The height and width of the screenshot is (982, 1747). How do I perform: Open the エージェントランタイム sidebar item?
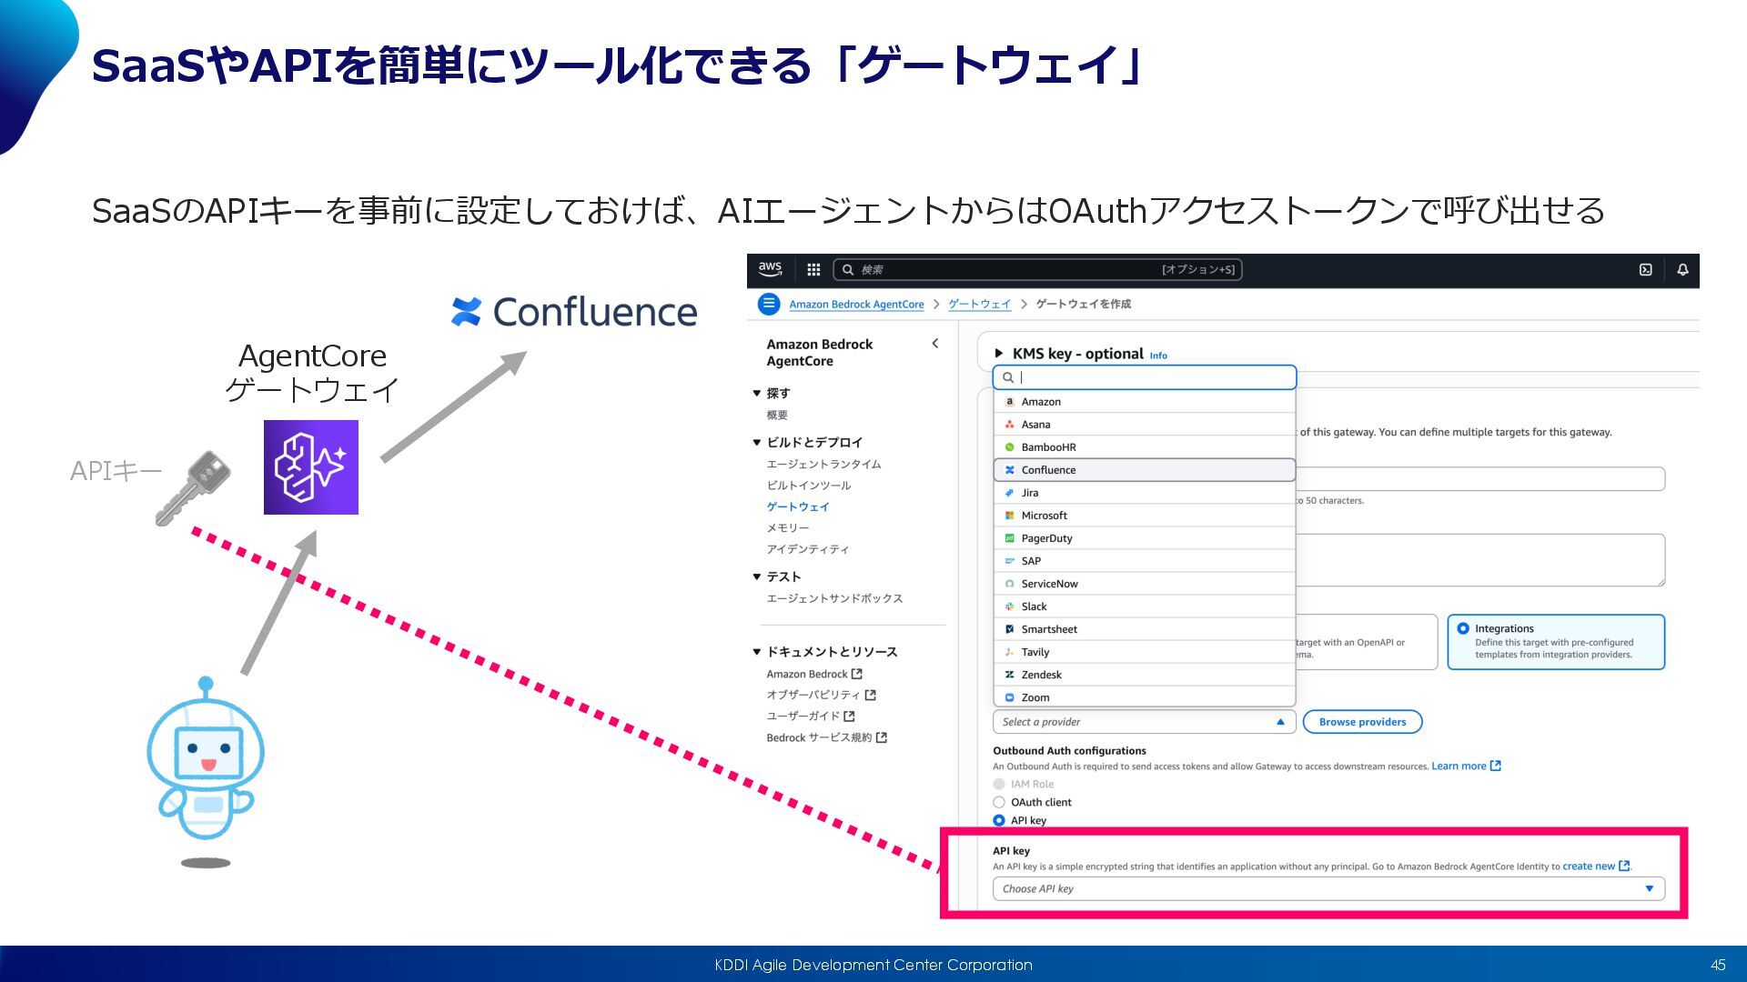point(823,465)
